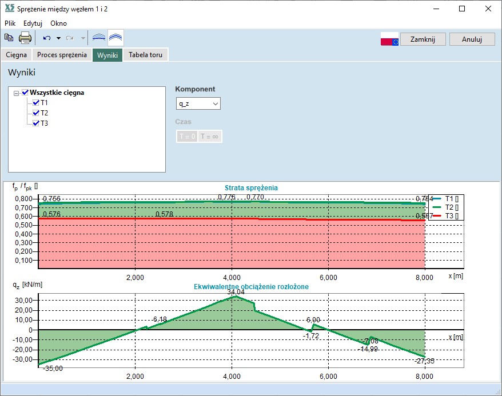Click the undo arrow icon
502x396 pixels.
(46, 38)
